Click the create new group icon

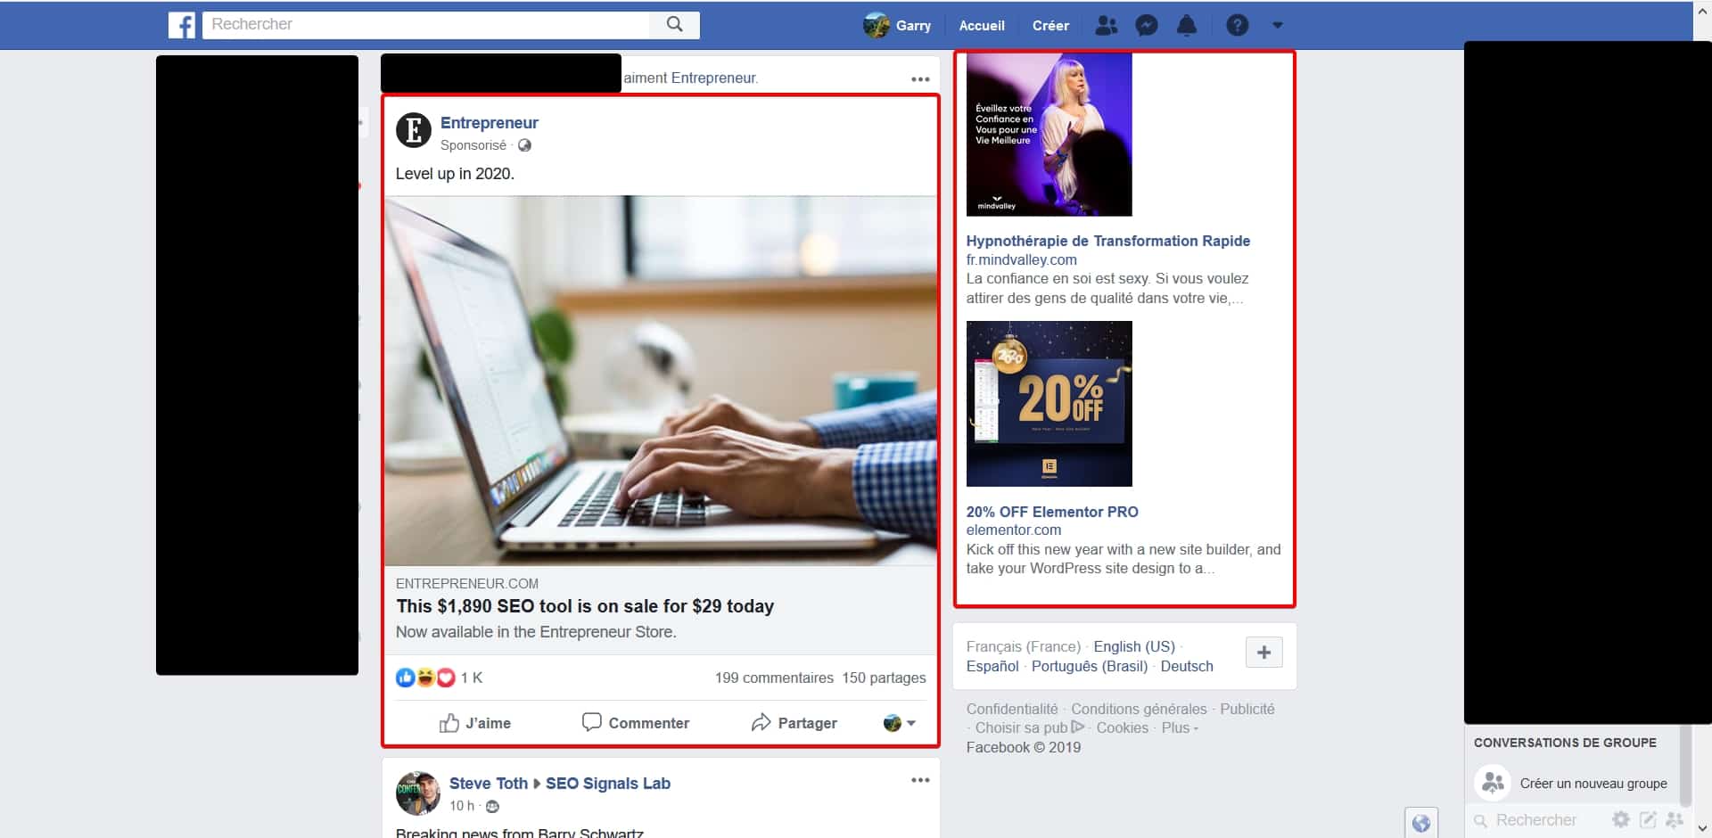point(1493,783)
